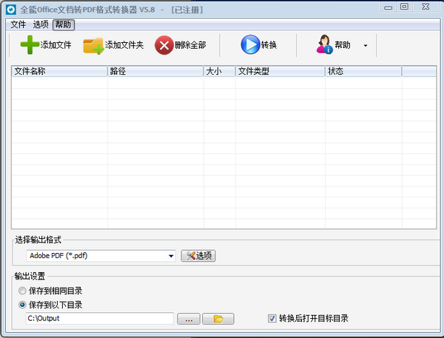This screenshot has width=444, height=338.
Task: Expand the Adobe PDF output format dropdown
Action: pos(171,256)
